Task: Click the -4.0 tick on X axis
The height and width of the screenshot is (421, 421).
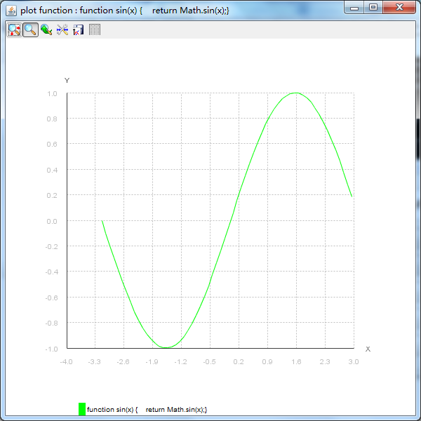Action: coord(66,362)
